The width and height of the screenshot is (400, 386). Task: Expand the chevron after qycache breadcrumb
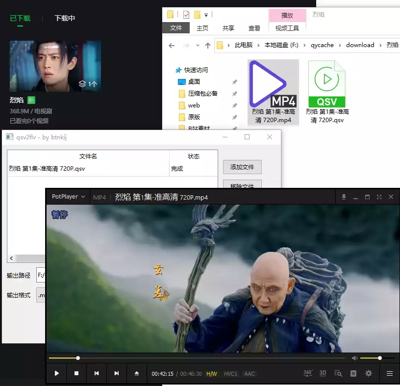(340, 45)
